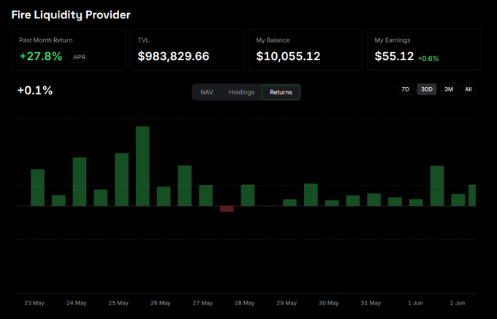
Task: Click the +0.6% earnings change
Action: click(x=428, y=59)
